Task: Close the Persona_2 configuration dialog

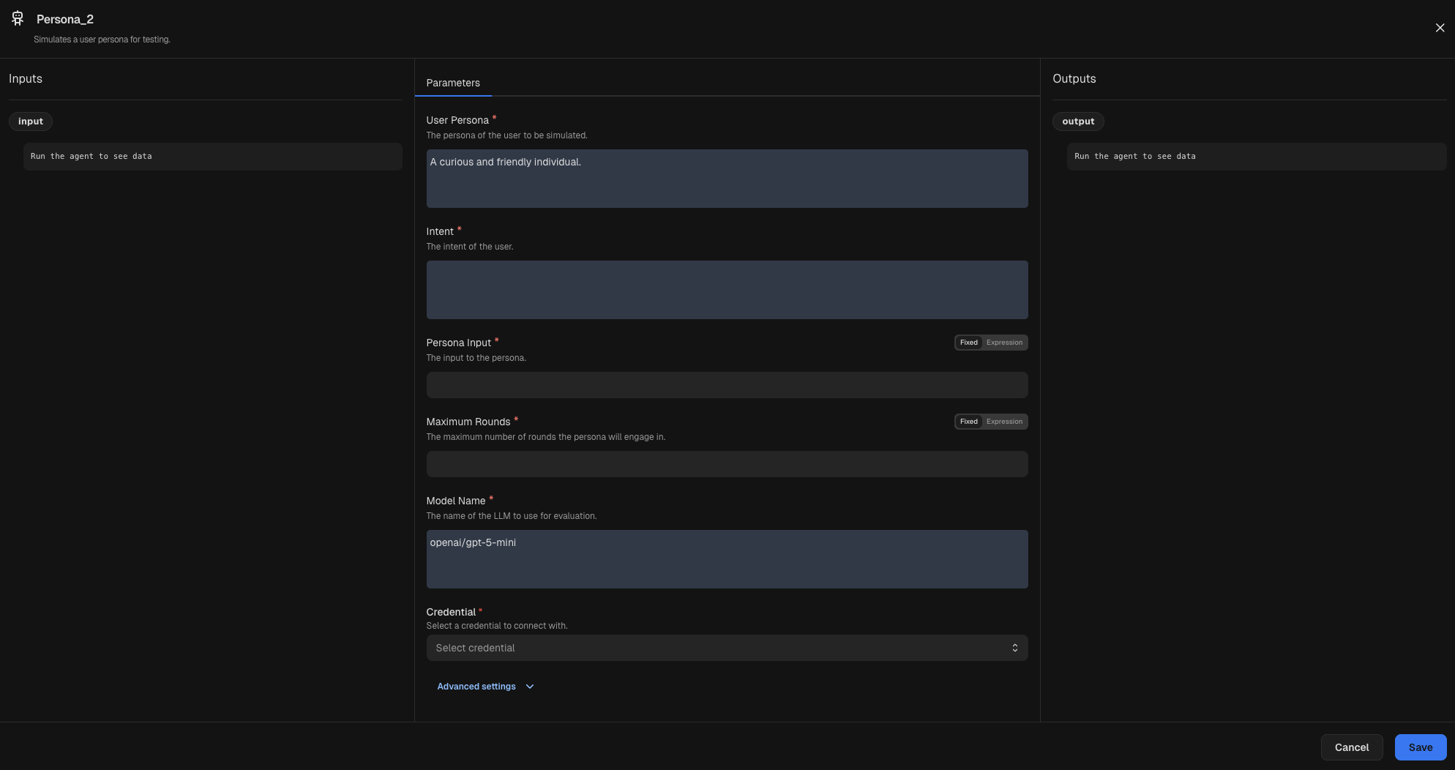Action: pyautogui.click(x=1440, y=27)
